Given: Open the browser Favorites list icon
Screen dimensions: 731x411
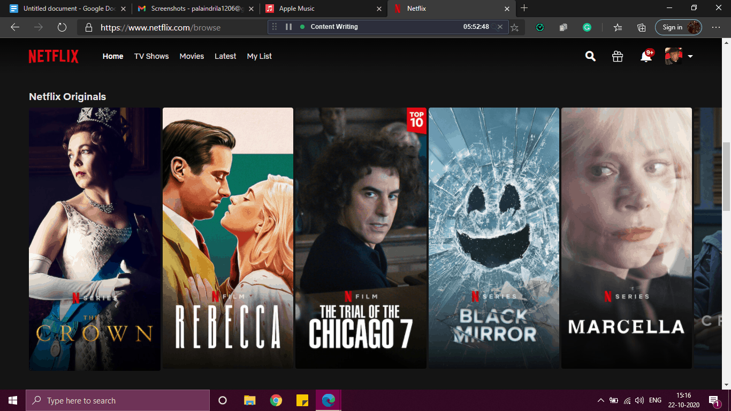Looking at the screenshot, I should coord(618,27).
